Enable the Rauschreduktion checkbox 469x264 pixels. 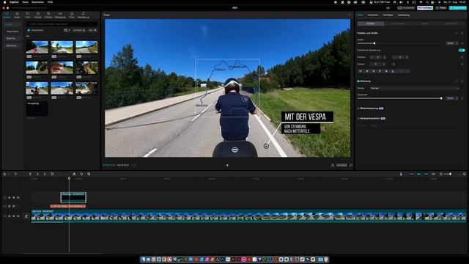[x=358, y=119]
